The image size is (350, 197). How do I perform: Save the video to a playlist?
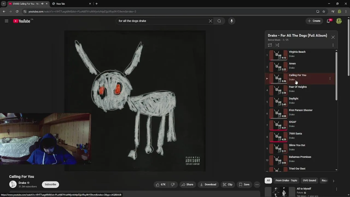pos(244,184)
